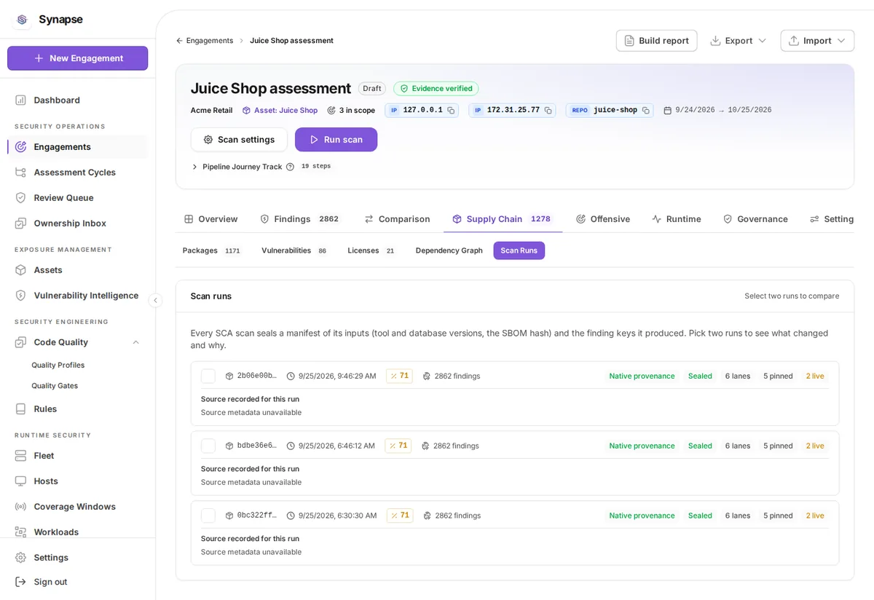Select the Scan Runs sub-tab
Screen dimensions: 874x600
pyautogui.click(x=519, y=250)
